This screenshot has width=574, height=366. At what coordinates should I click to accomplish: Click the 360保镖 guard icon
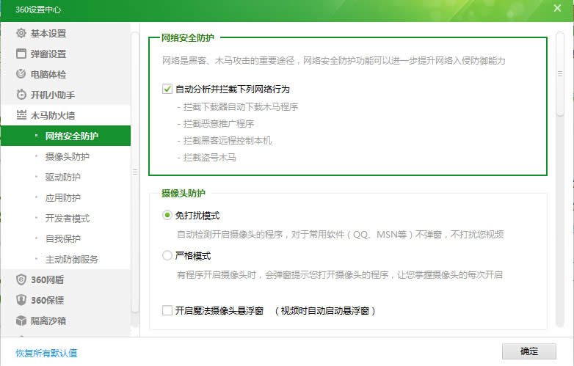coord(21,300)
